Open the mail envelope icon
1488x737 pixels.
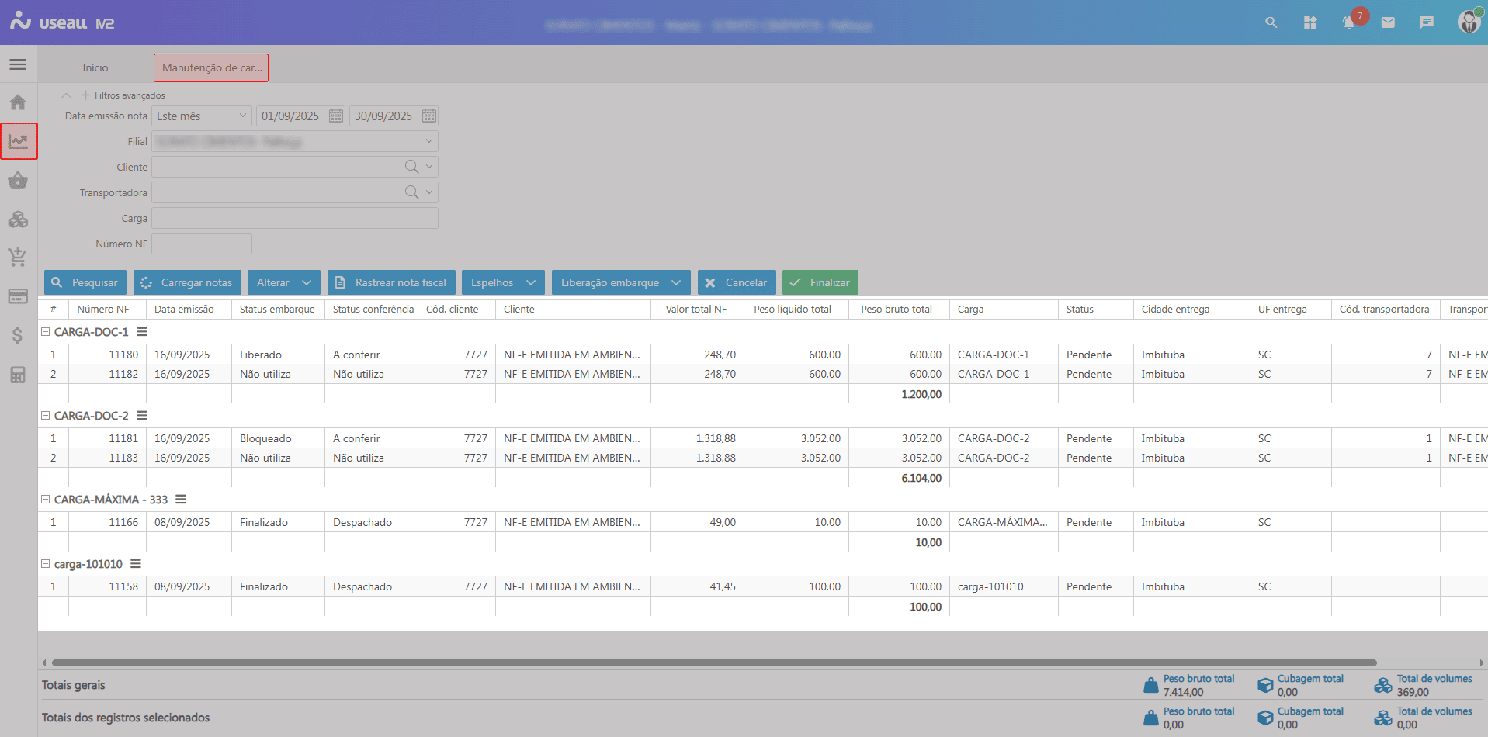(x=1388, y=23)
